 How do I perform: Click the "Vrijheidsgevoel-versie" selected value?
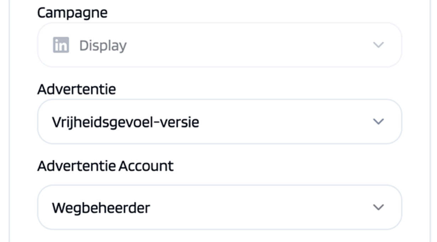[x=125, y=122]
